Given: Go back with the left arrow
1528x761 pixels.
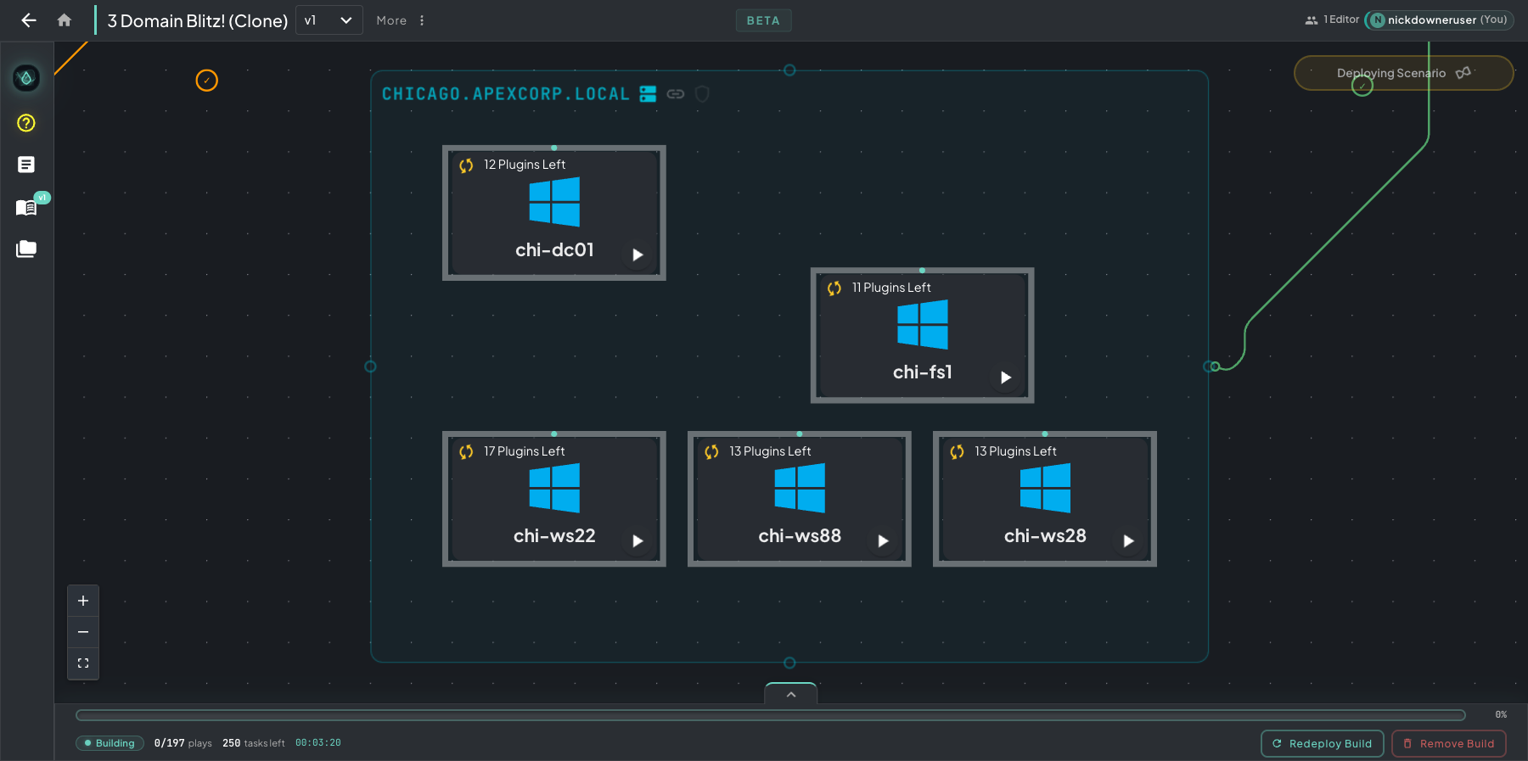Looking at the screenshot, I should click(x=29, y=20).
